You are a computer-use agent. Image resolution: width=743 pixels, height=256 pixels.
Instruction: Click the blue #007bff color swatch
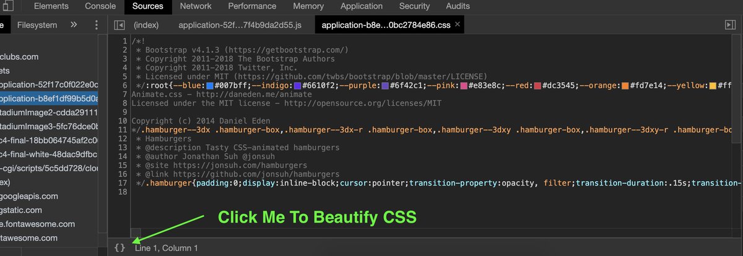(x=210, y=85)
